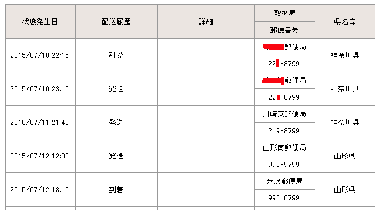Click the 詳細 column header
The width and height of the screenshot is (377, 210).
[x=206, y=22]
